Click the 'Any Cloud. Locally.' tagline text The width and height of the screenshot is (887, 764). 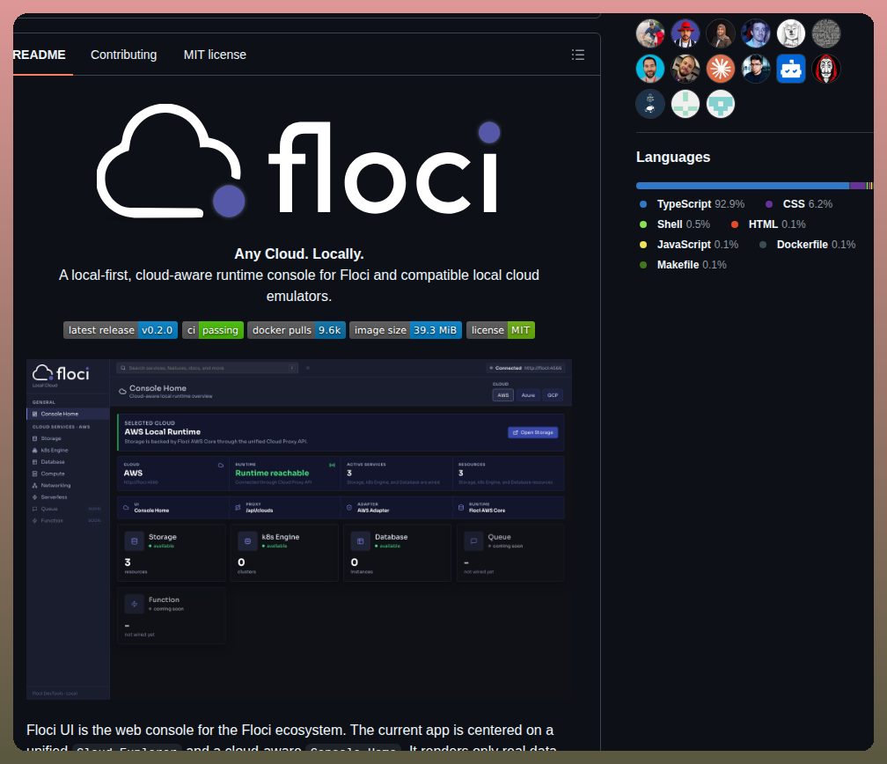(x=298, y=254)
